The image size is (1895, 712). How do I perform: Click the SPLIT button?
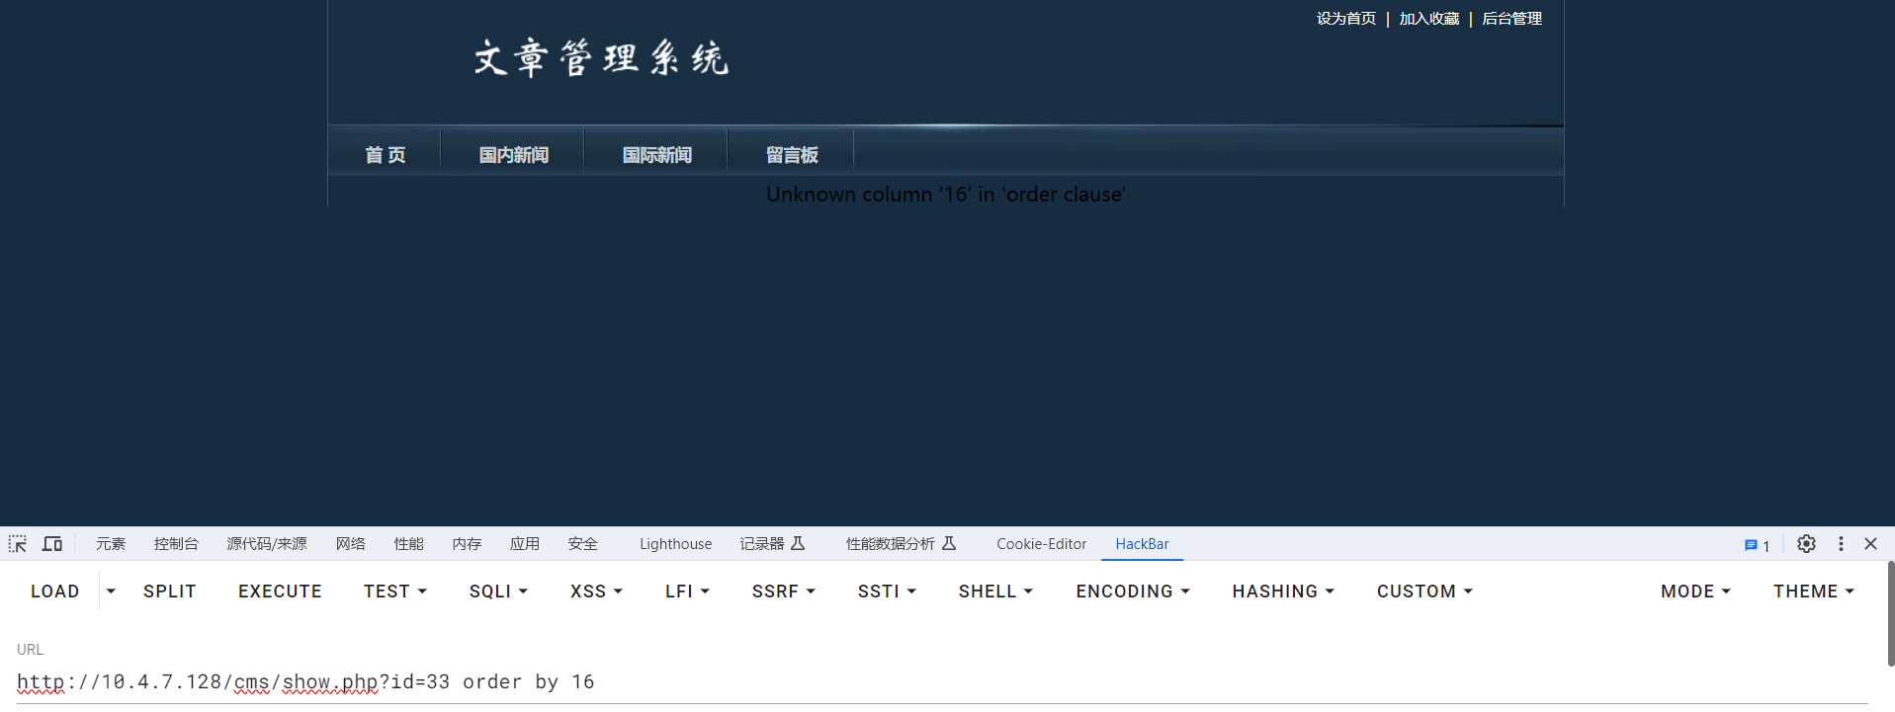coord(170,592)
